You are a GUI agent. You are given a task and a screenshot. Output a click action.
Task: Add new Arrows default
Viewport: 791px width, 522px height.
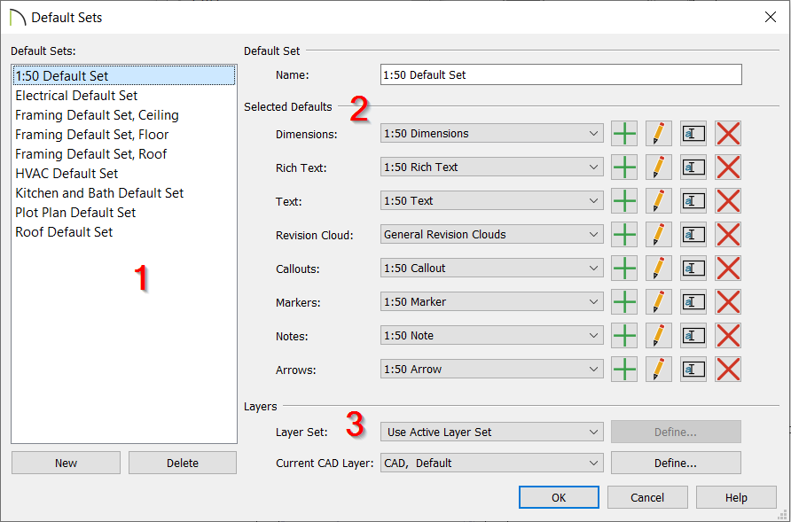click(624, 370)
